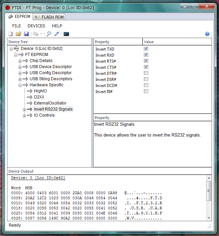Click the New template toolbar icon
Screen dimensions: 219x236
pyautogui.click(x=11, y=34)
